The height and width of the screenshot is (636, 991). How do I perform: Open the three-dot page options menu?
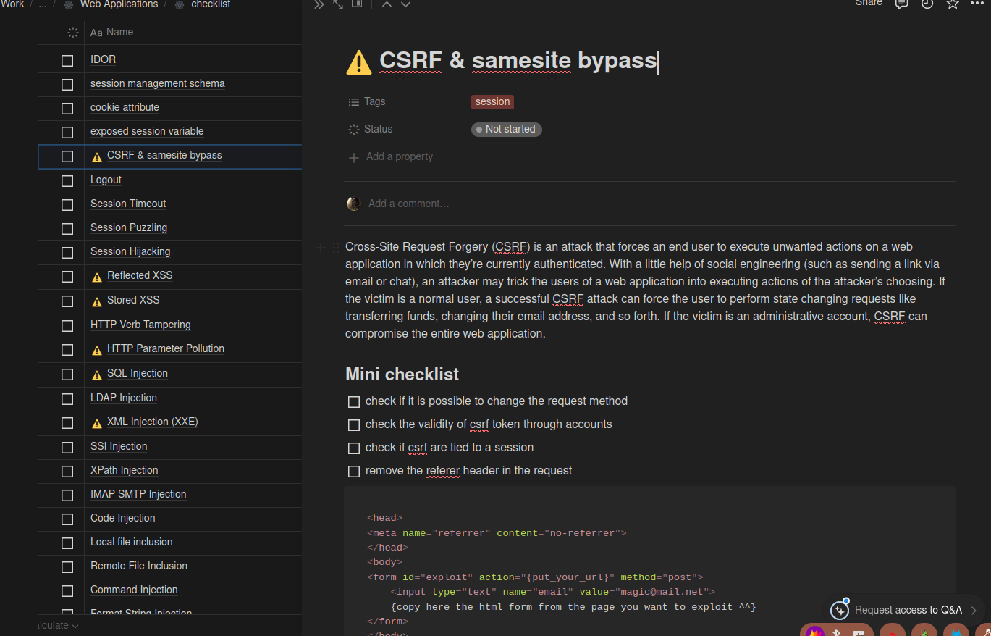point(977,4)
